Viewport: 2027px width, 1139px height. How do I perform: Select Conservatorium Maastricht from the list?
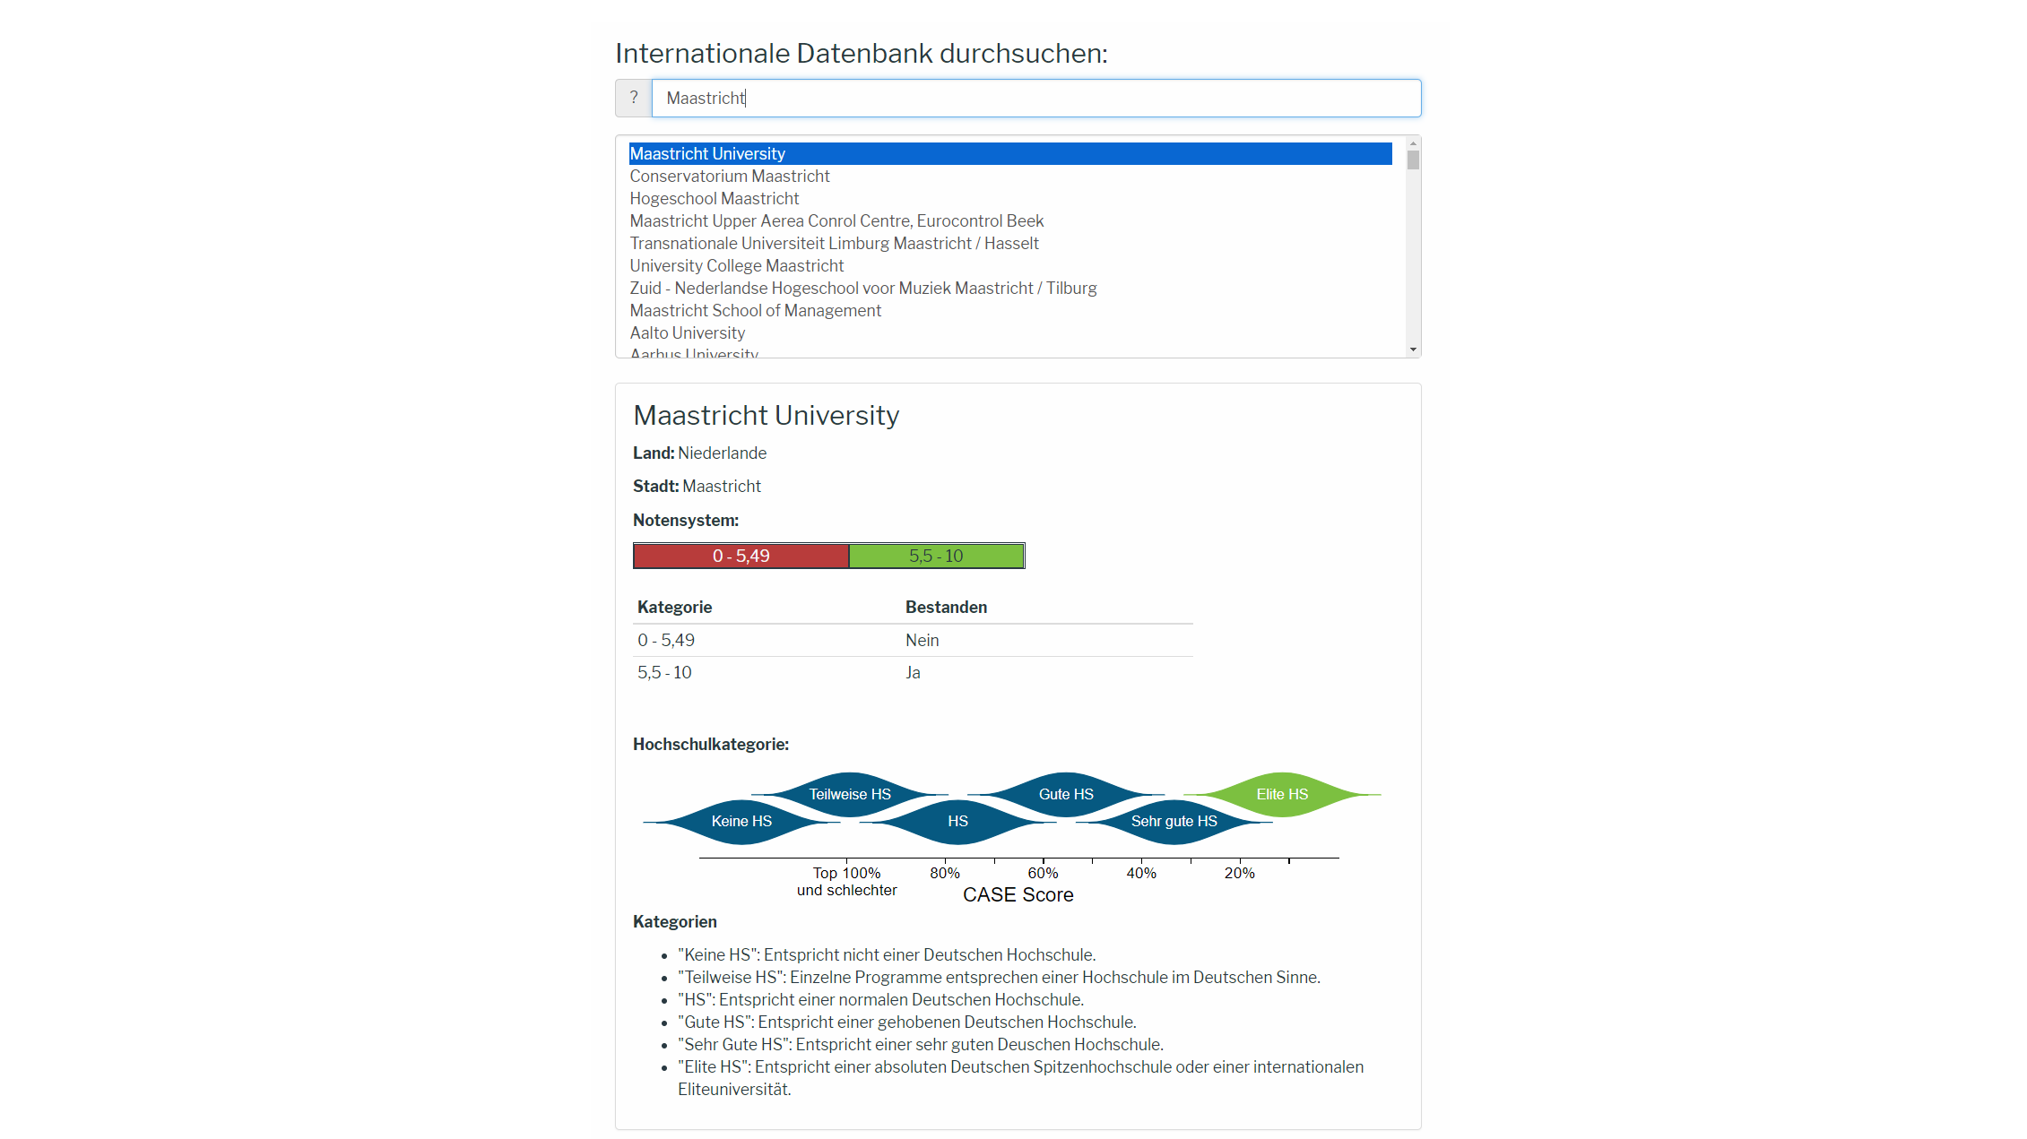1010,176
